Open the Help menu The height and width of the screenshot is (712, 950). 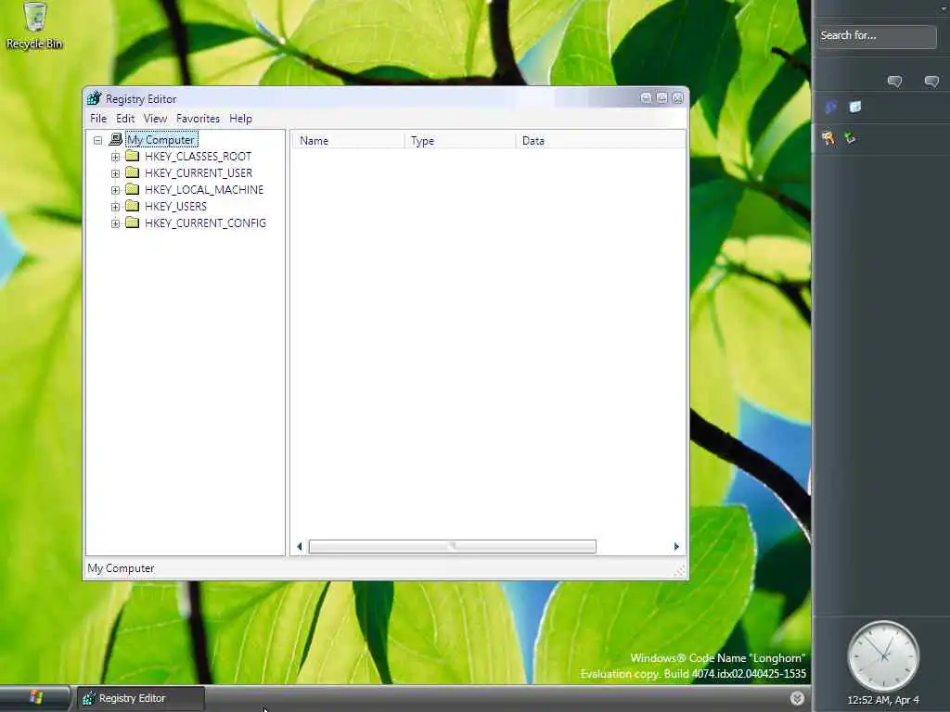[x=240, y=119]
